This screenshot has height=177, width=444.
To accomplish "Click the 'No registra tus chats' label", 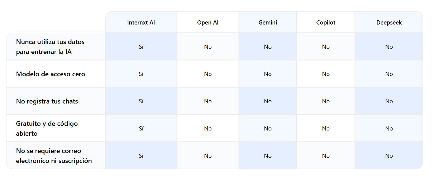I will coord(47,101).
